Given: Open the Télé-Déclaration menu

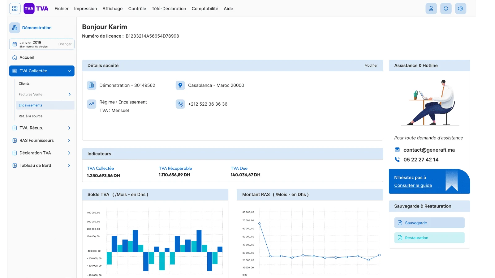Looking at the screenshot, I should coord(169,9).
